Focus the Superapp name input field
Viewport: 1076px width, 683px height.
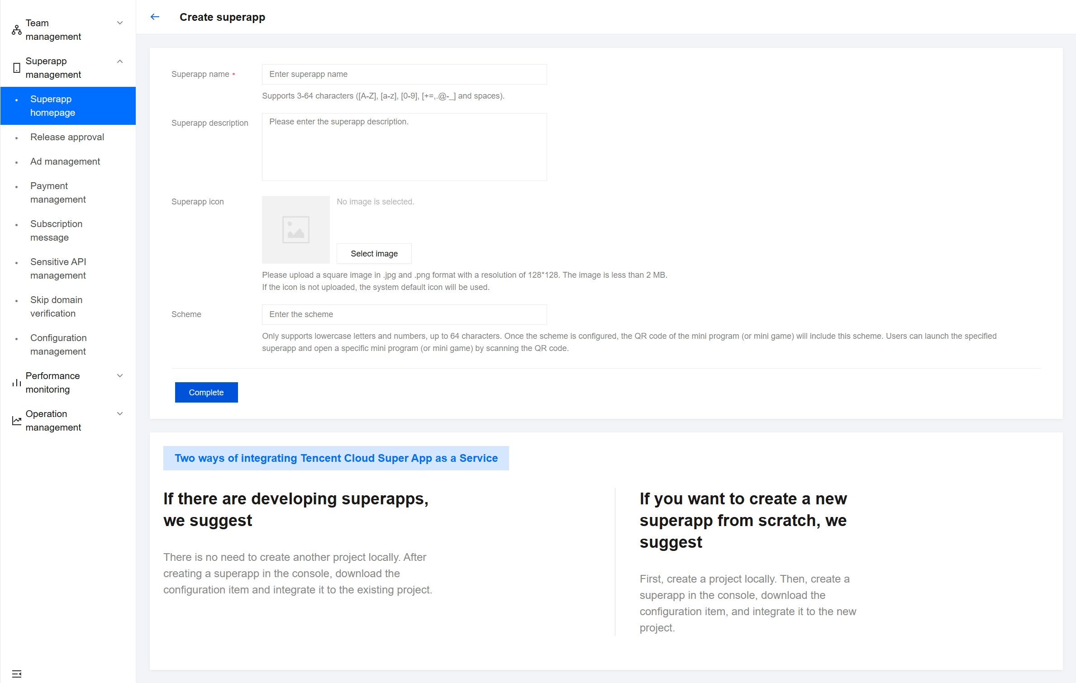(x=404, y=74)
